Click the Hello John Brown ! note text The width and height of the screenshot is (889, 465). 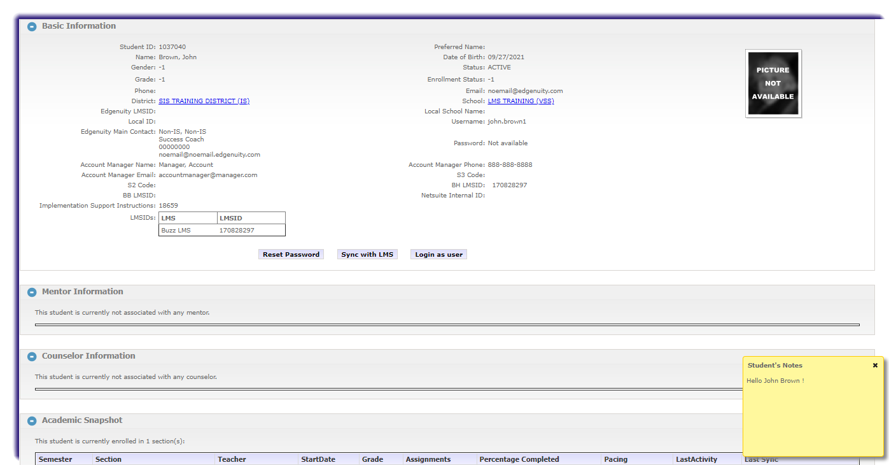click(775, 381)
